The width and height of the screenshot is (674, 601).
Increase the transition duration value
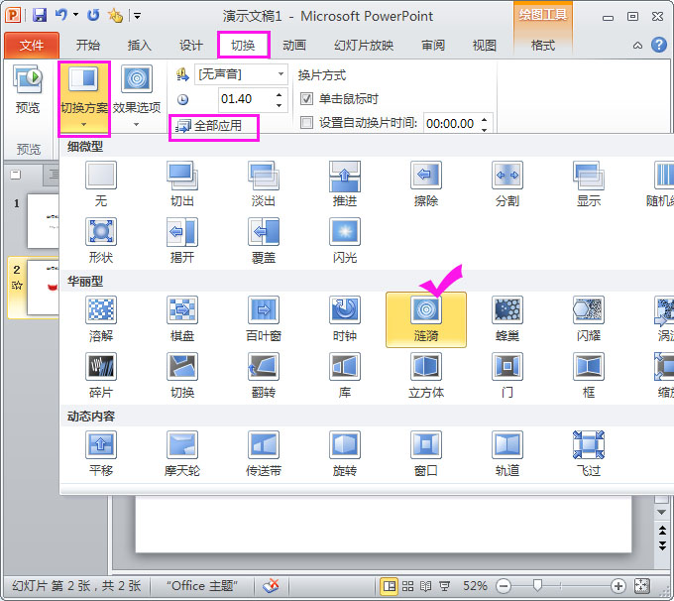279,94
